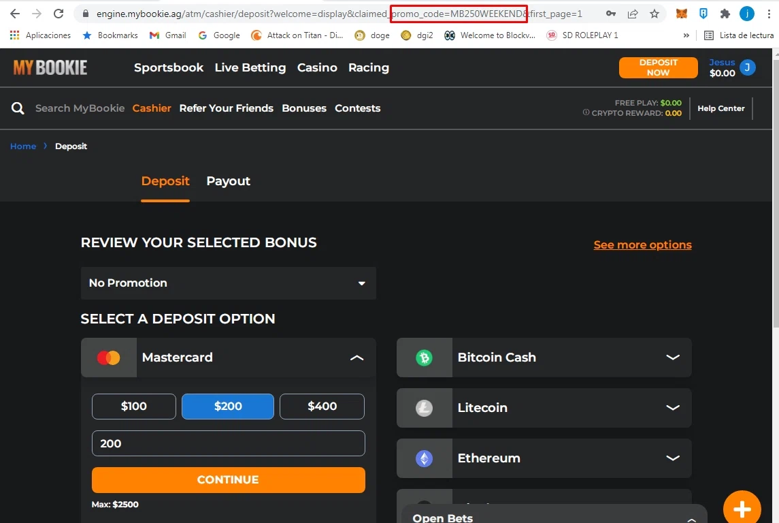Viewport: 779px width, 523px height.
Task: Click the browser forward arrow
Action: (x=37, y=14)
